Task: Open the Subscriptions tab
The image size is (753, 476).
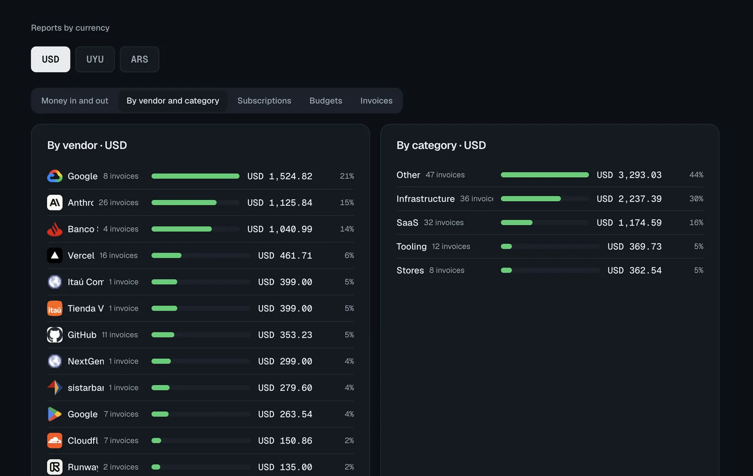Action: coord(264,101)
